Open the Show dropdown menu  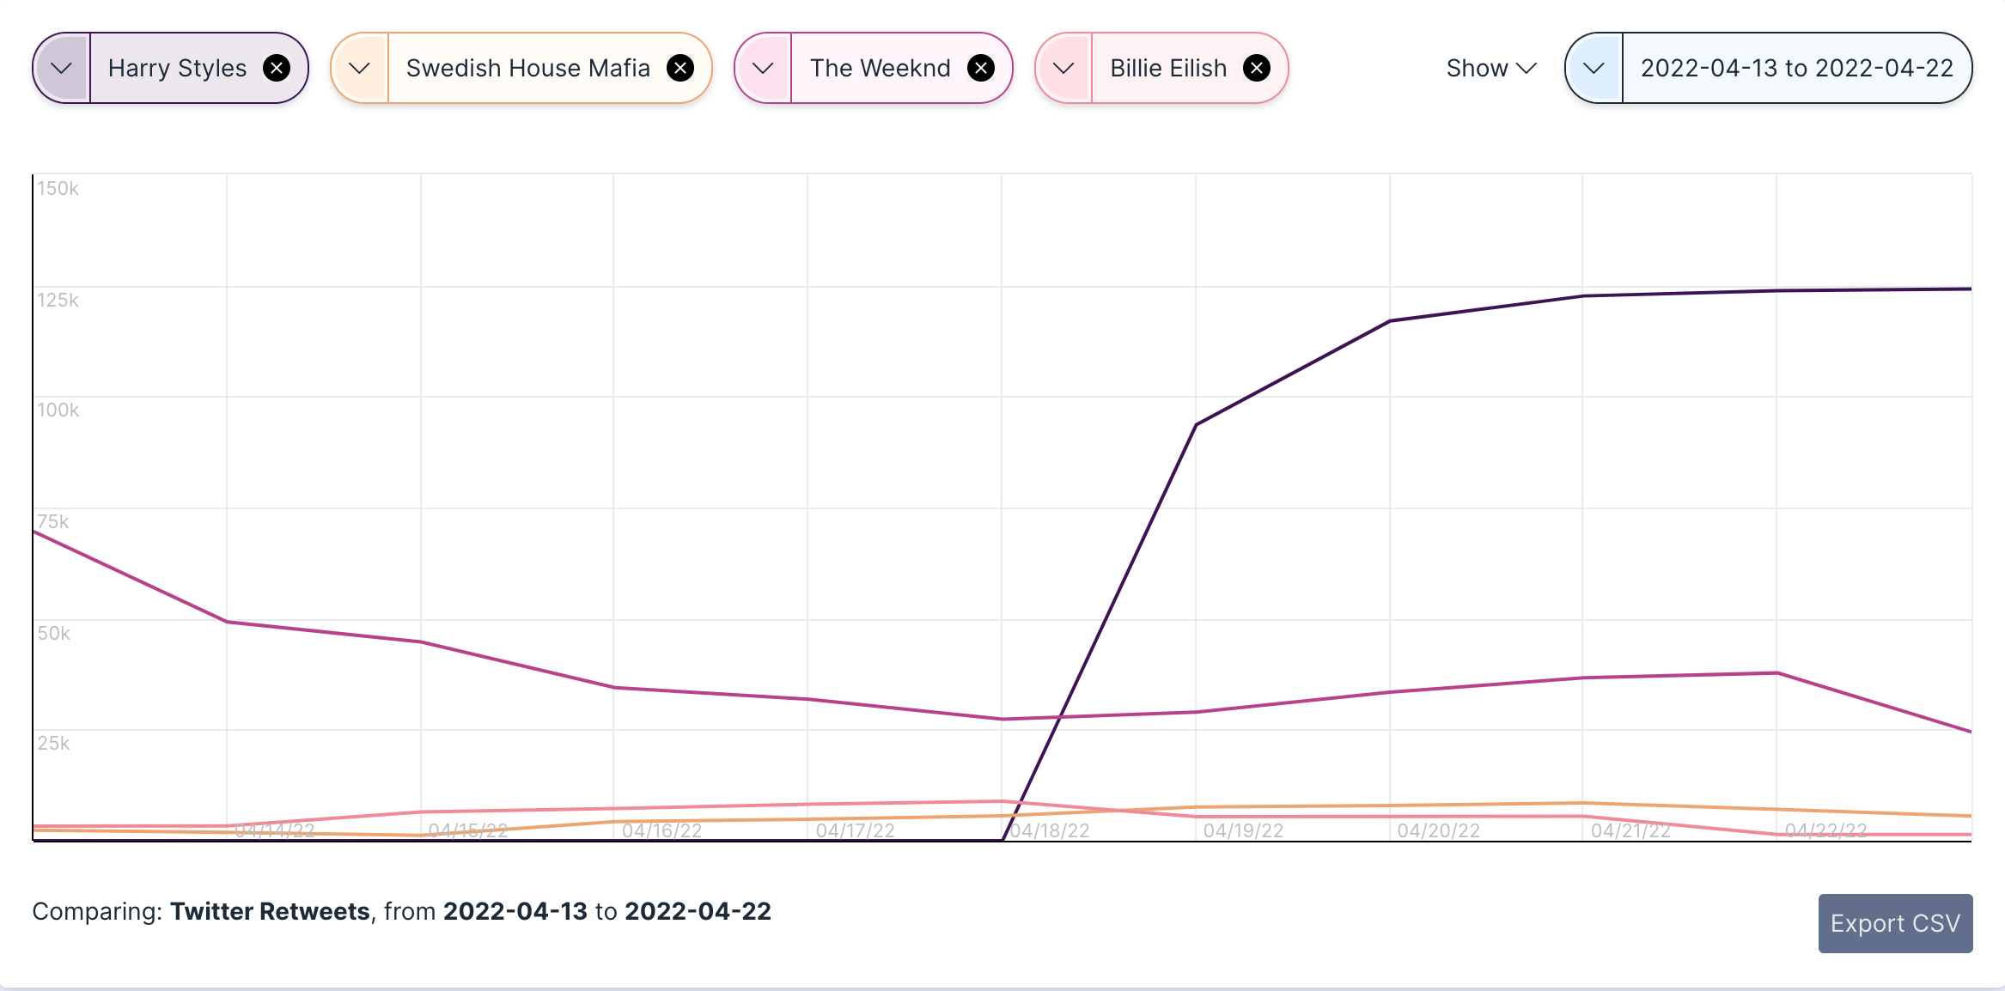[x=1490, y=68]
